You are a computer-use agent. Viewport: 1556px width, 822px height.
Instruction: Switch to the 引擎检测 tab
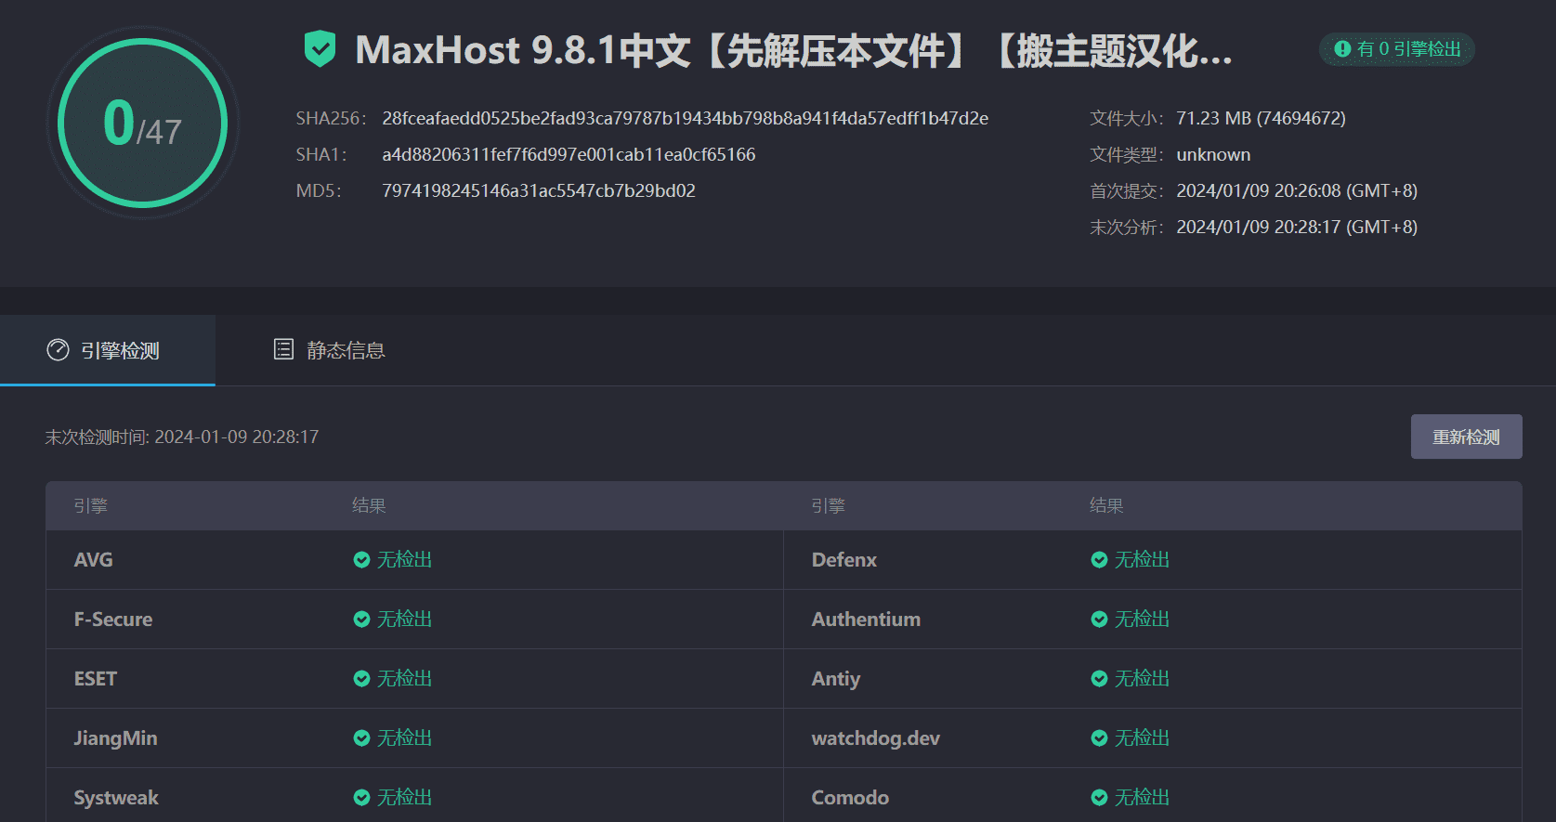[x=108, y=350]
